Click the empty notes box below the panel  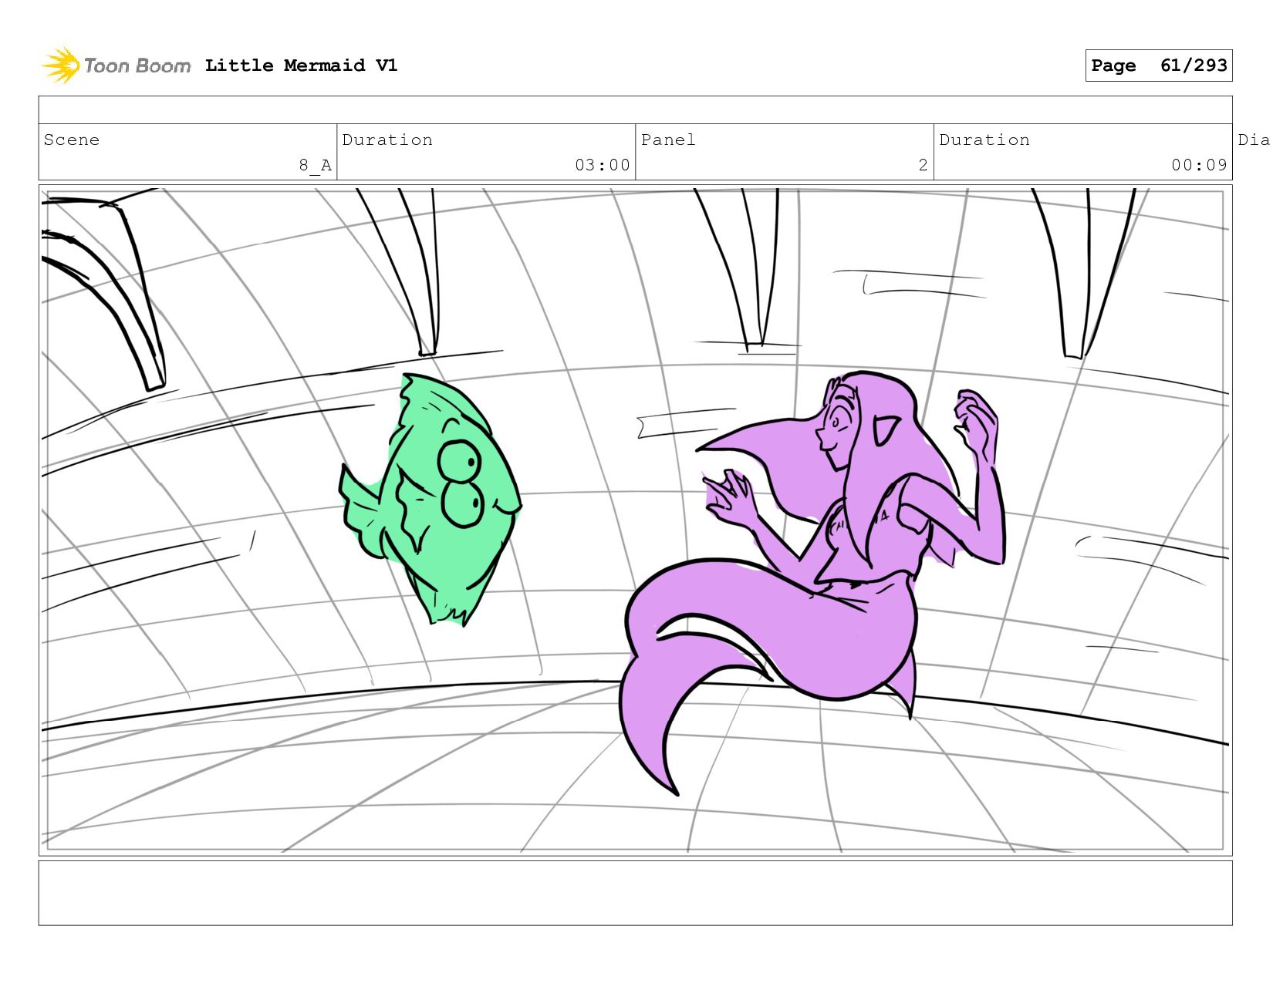[635, 893]
